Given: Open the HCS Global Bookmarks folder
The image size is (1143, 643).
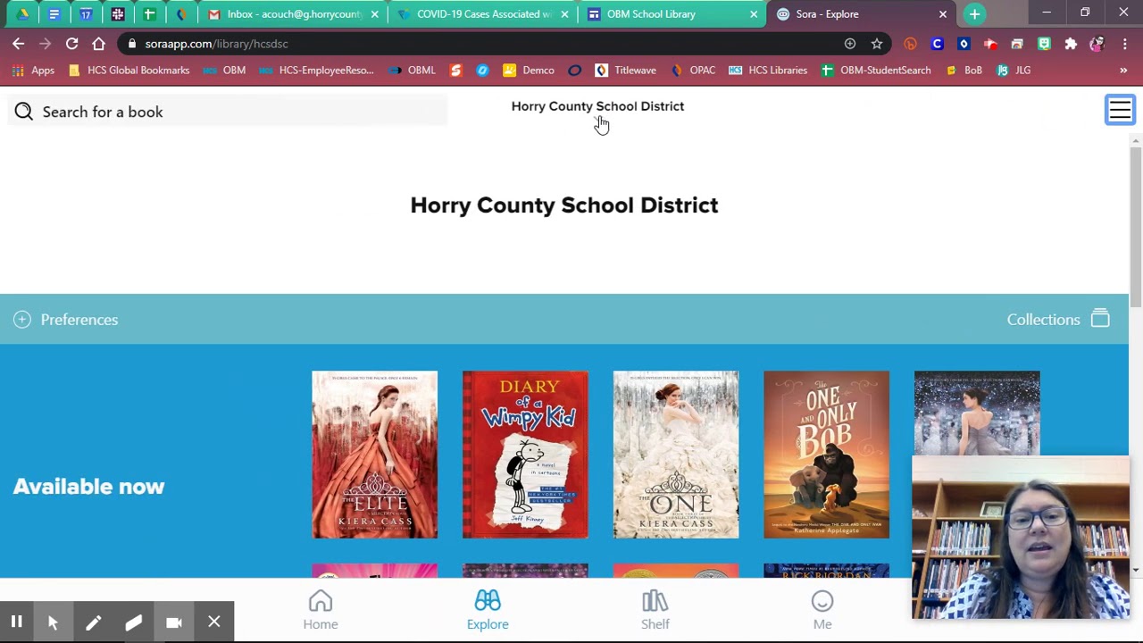Looking at the screenshot, I should tap(128, 71).
